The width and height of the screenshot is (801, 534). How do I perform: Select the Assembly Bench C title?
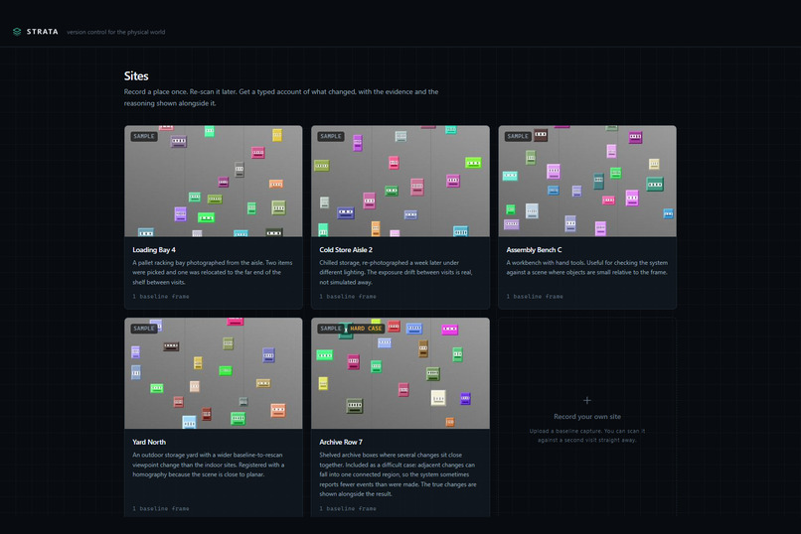click(x=534, y=250)
